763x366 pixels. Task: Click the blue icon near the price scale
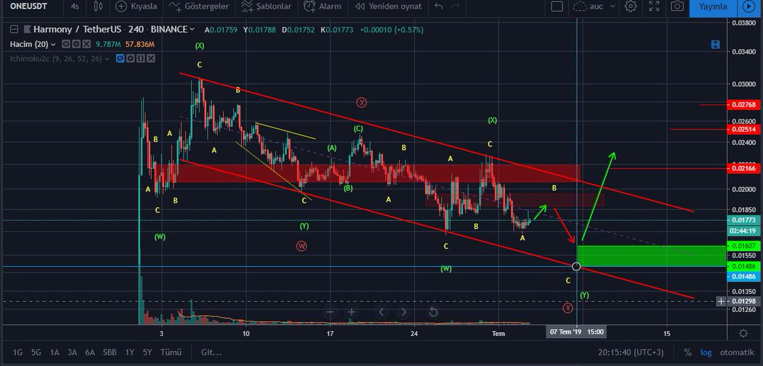[x=716, y=44]
